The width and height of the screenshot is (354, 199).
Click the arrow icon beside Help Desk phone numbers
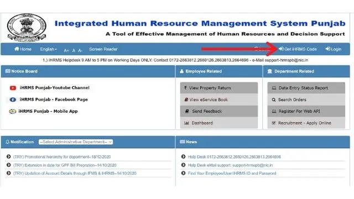click(x=183, y=156)
